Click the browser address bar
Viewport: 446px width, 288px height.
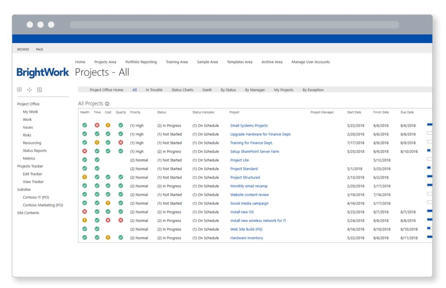tap(235, 25)
